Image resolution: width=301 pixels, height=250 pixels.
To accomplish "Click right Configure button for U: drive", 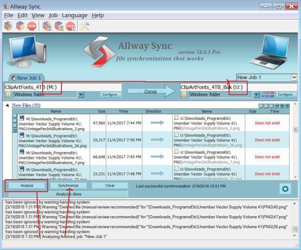I will [286, 94].
